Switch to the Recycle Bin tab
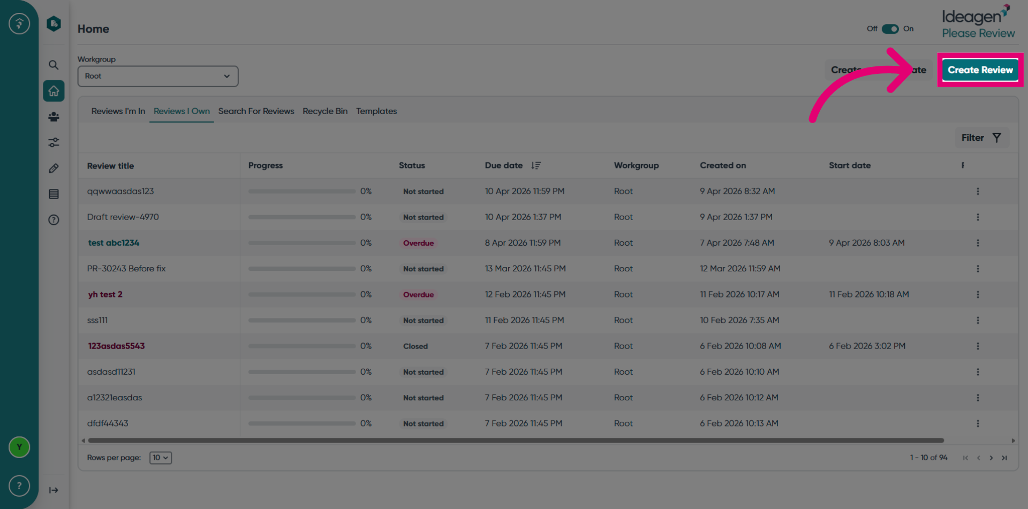1028x509 pixels. [325, 111]
